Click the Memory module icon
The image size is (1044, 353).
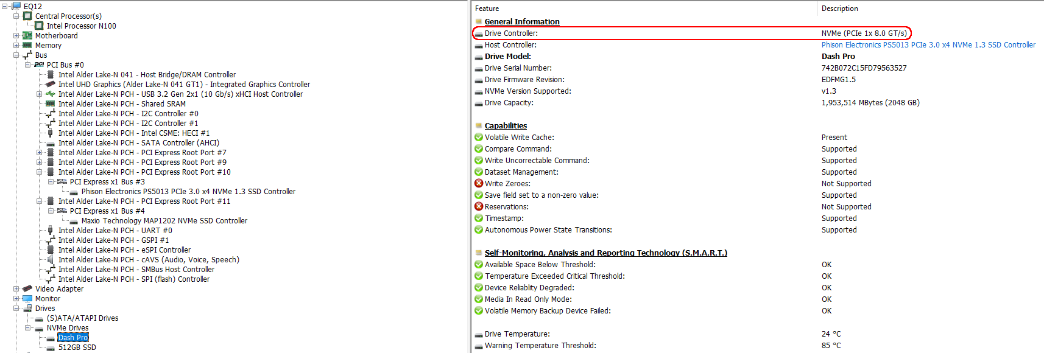27,45
